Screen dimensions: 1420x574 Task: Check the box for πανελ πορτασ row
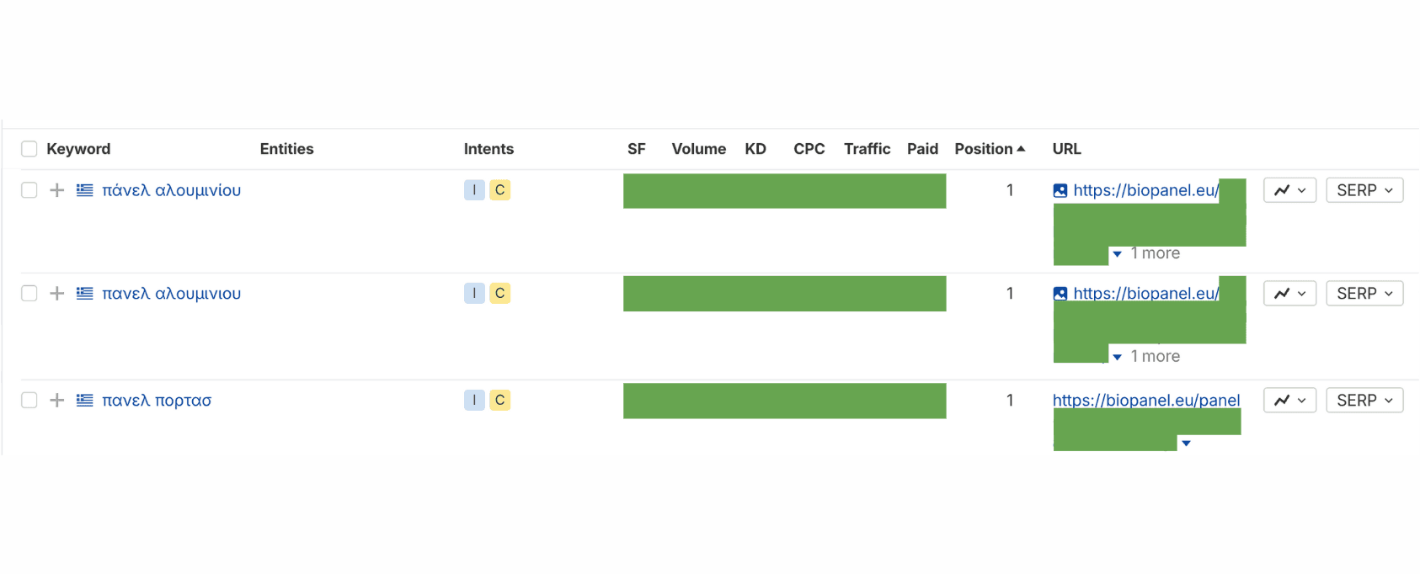[29, 401]
